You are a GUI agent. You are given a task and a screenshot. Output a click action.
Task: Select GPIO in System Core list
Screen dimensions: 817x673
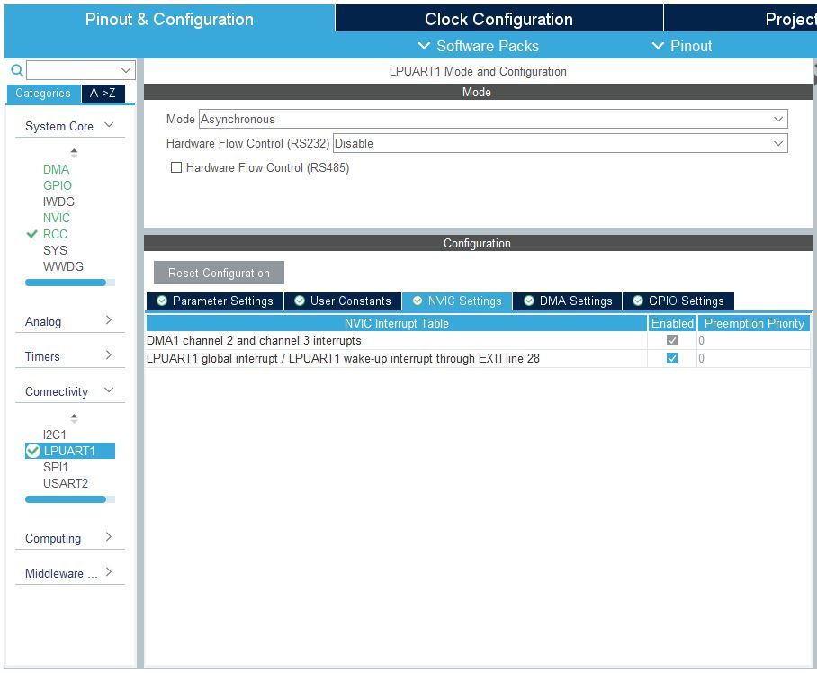(x=58, y=185)
